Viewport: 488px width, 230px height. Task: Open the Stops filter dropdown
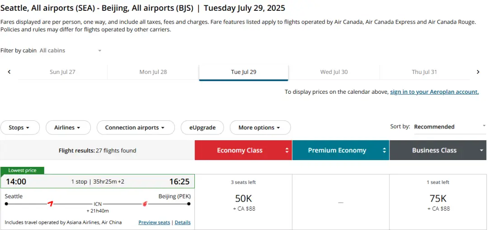coord(20,128)
